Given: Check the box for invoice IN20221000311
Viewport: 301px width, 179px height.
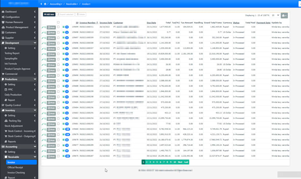Looking at the screenshot, I should [58, 27].
